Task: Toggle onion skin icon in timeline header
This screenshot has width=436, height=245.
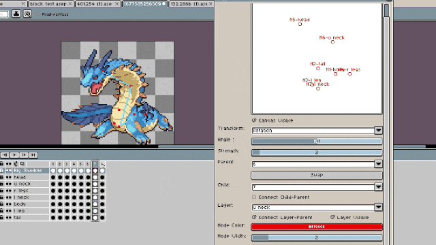Action: pos(22,164)
